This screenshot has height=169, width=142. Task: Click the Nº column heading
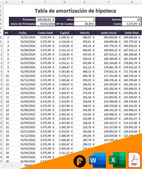coord(7,33)
